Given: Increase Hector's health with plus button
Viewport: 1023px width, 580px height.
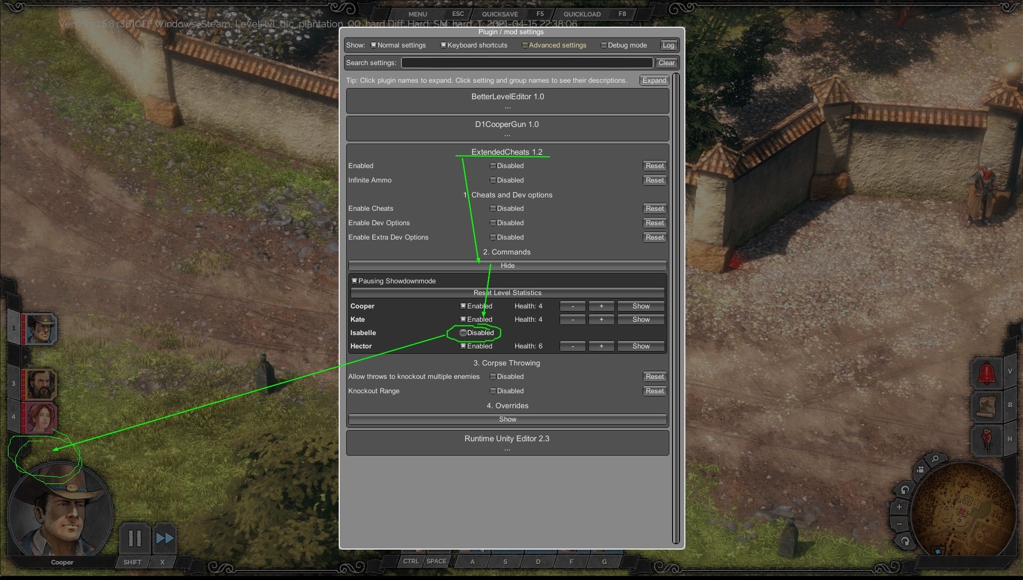Looking at the screenshot, I should click(601, 346).
